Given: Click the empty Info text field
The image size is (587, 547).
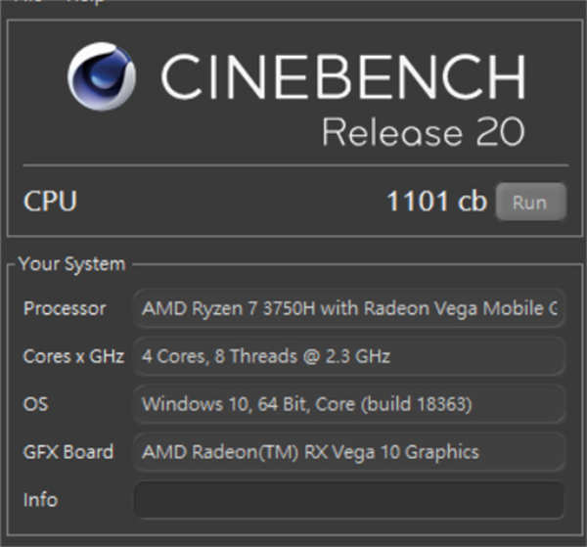Looking at the screenshot, I should coord(348,500).
